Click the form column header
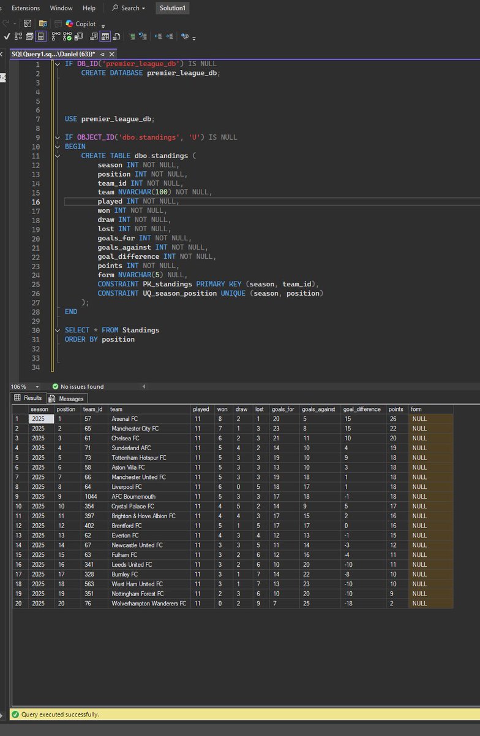Image resolution: width=480 pixels, height=736 pixels. click(431, 409)
